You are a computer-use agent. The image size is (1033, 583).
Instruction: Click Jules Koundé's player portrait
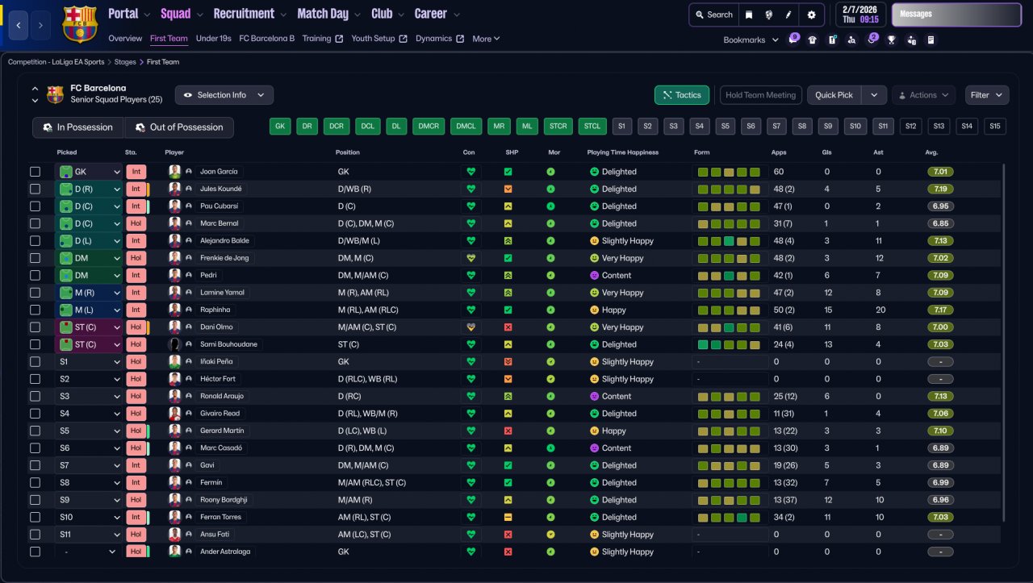(x=174, y=189)
